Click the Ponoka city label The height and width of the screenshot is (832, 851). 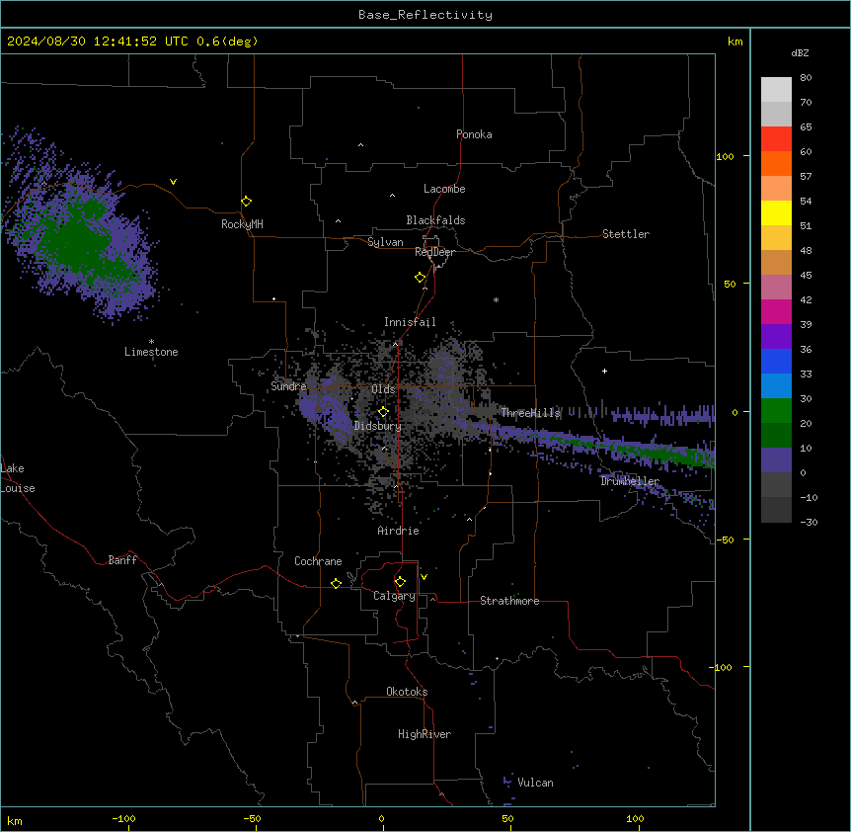(474, 134)
